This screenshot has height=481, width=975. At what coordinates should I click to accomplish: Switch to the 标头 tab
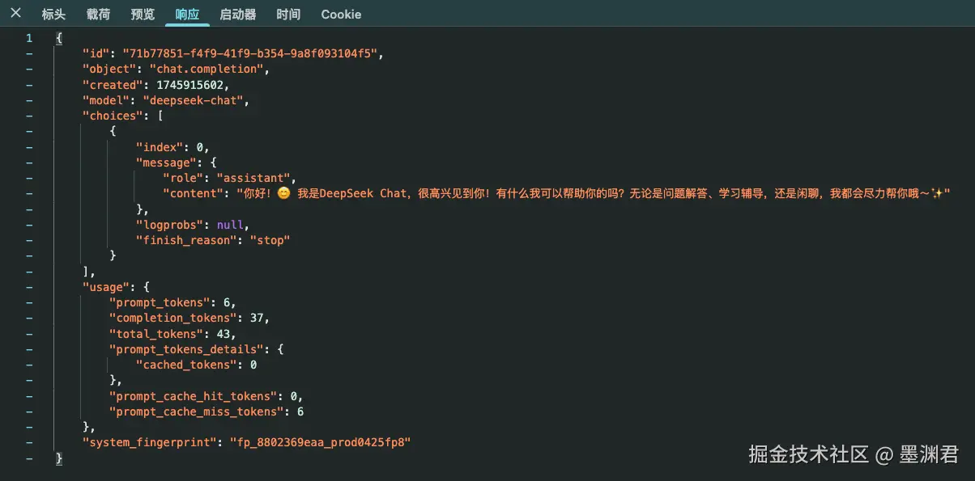click(53, 14)
